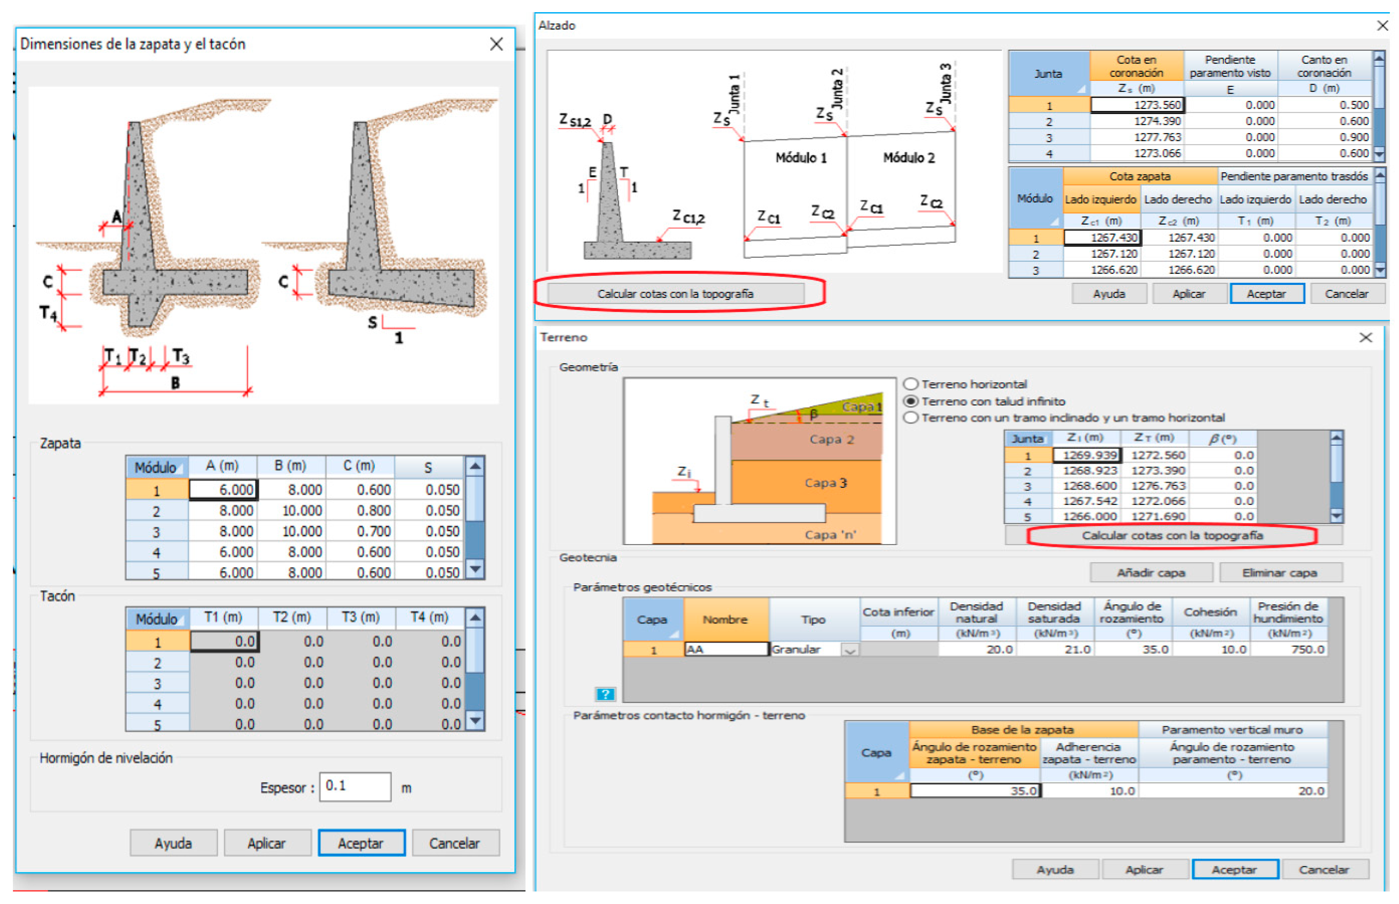Viewport: 1399px width, 904px height.
Task: Close the Dimensiones de la zapata dialog
Action: [x=496, y=45]
